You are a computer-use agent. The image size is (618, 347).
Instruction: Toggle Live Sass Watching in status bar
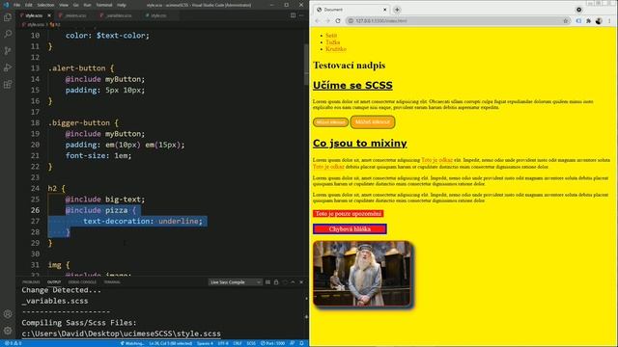132,343
